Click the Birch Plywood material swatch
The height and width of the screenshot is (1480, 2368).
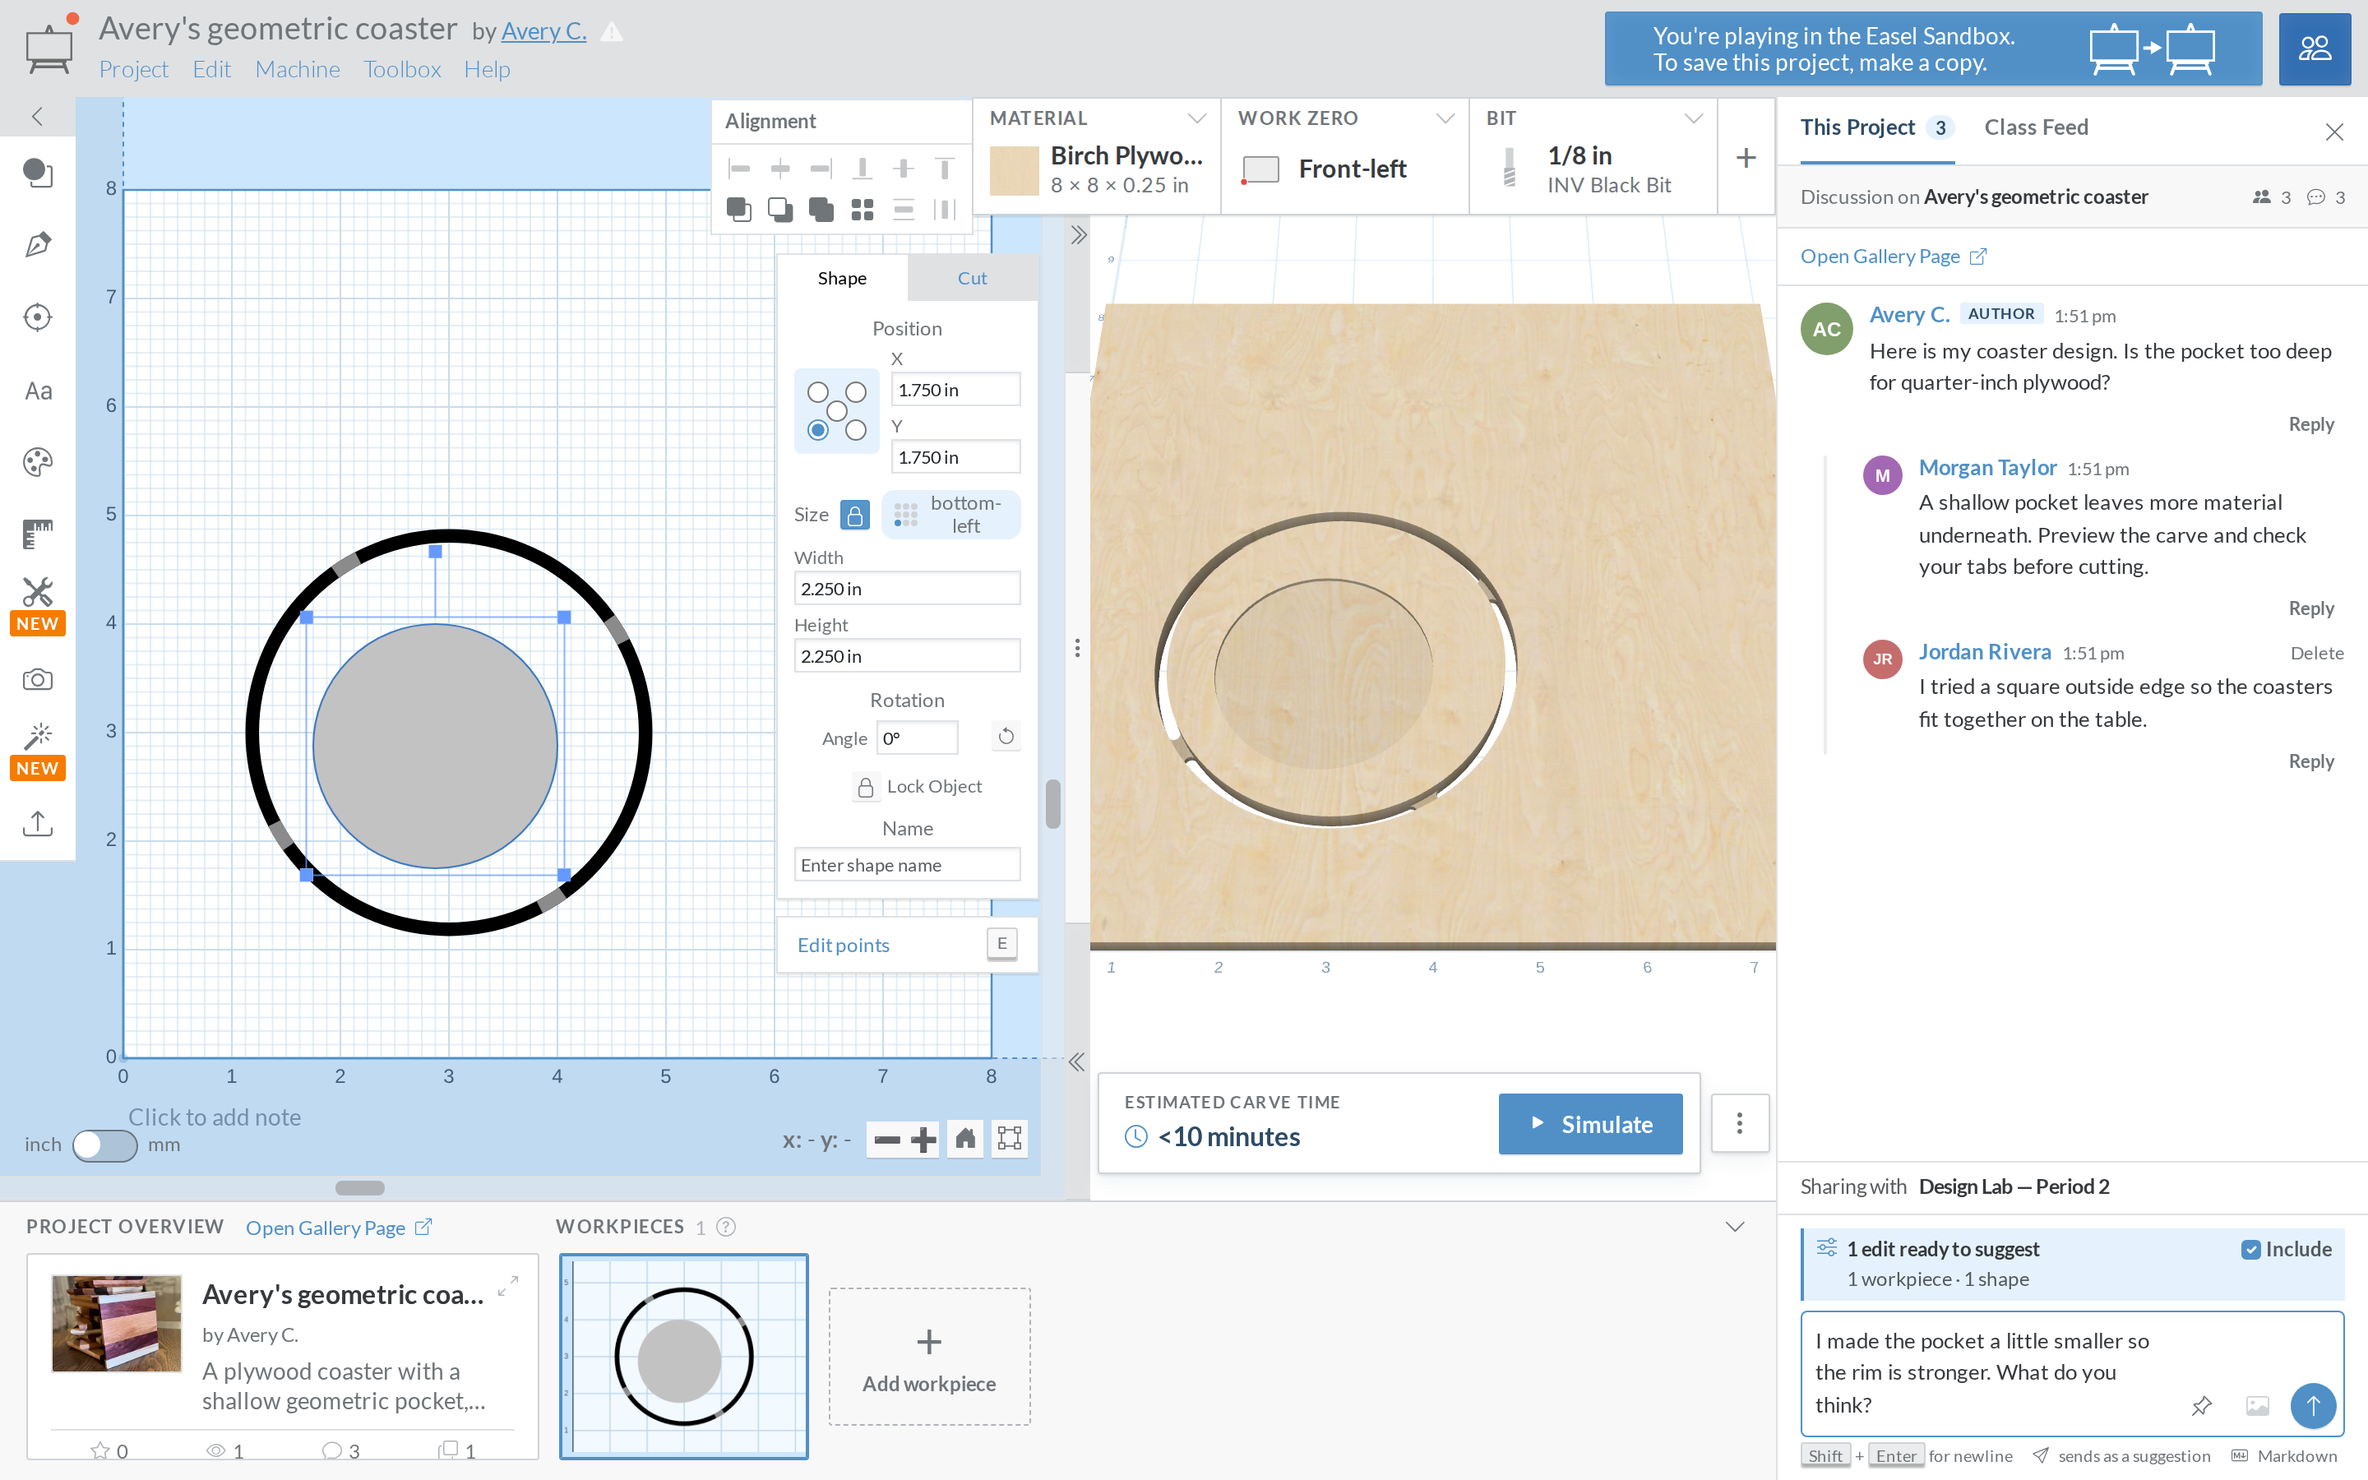(1014, 171)
